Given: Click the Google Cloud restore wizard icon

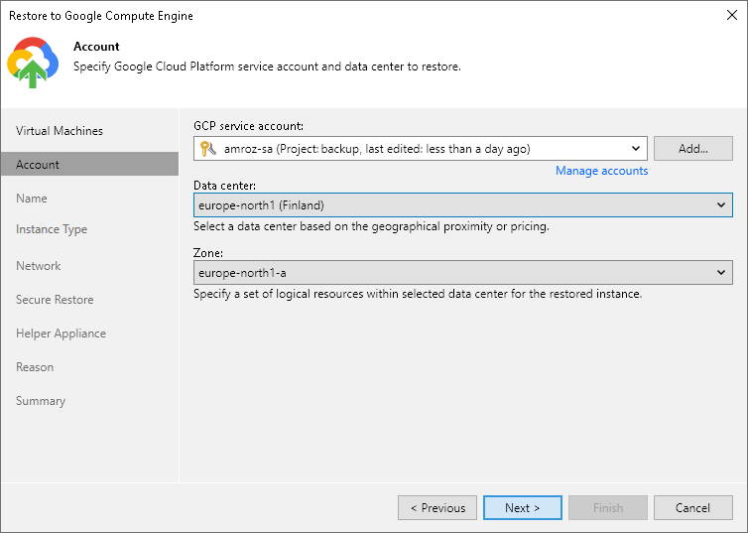Looking at the screenshot, I should (33, 63).
